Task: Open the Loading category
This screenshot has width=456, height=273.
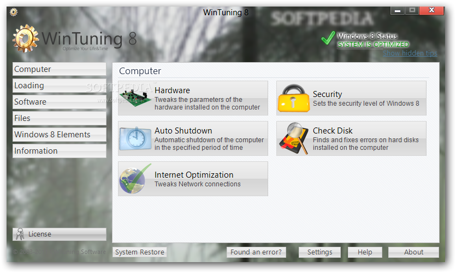Action: point(60,86)
